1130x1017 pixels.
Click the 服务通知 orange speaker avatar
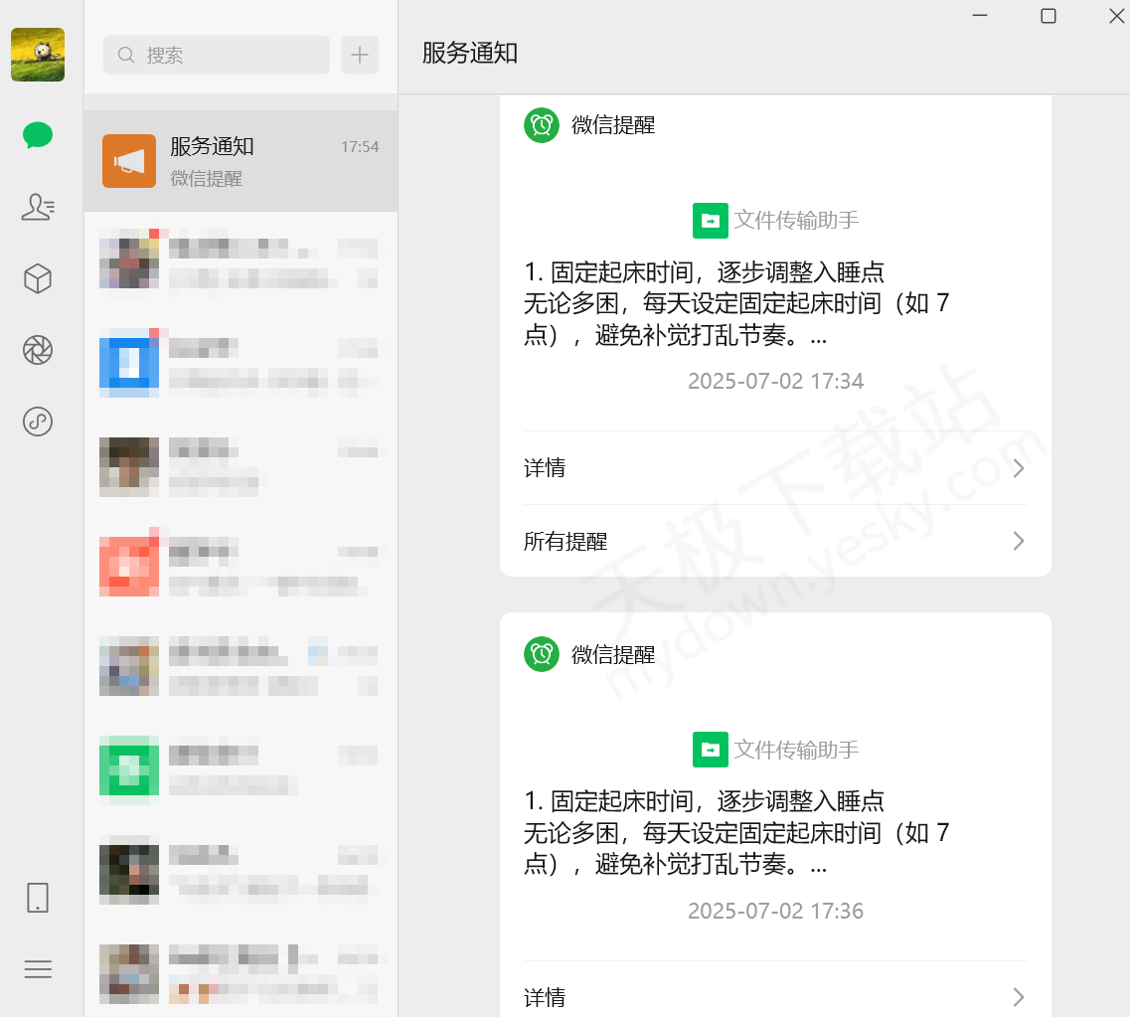click(129, 160)
